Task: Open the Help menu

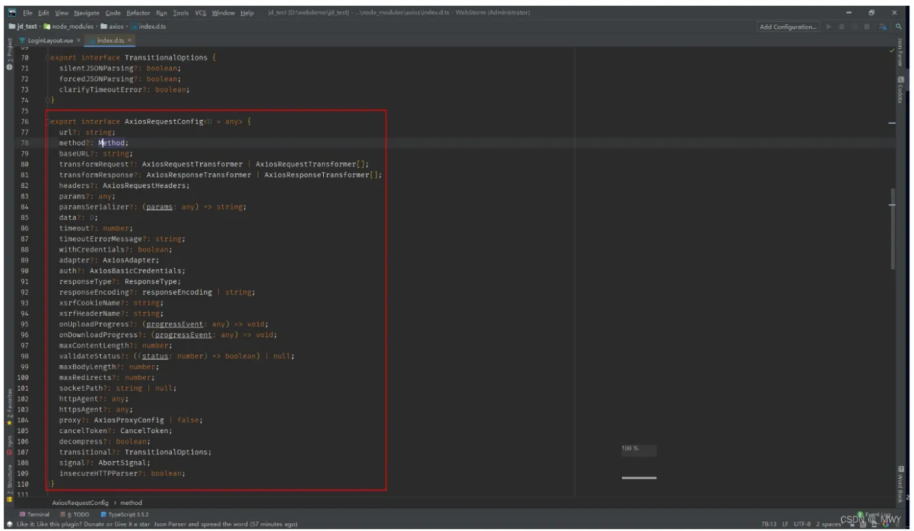Action: click(247, 12)
